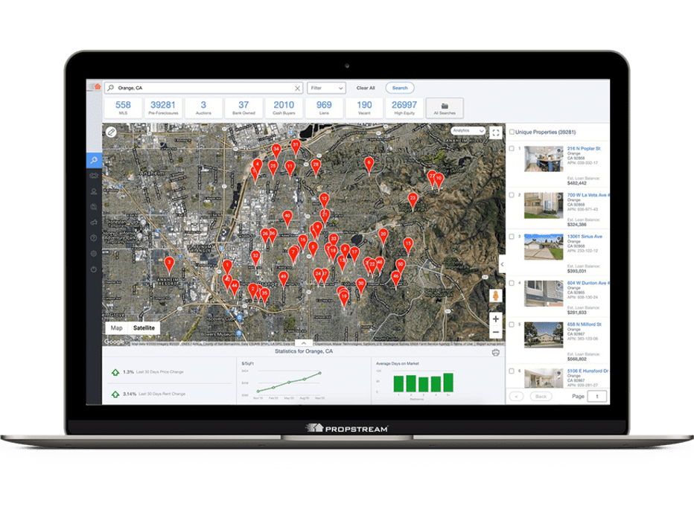Click the Google logo on map
This screenshot has height=521, width=694.
114,342
